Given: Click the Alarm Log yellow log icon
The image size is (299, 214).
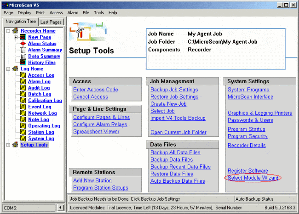Looking at the screenshot, I should 23,81.
